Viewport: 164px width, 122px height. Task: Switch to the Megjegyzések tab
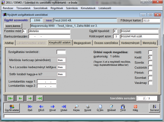click(x=82, y=43)
